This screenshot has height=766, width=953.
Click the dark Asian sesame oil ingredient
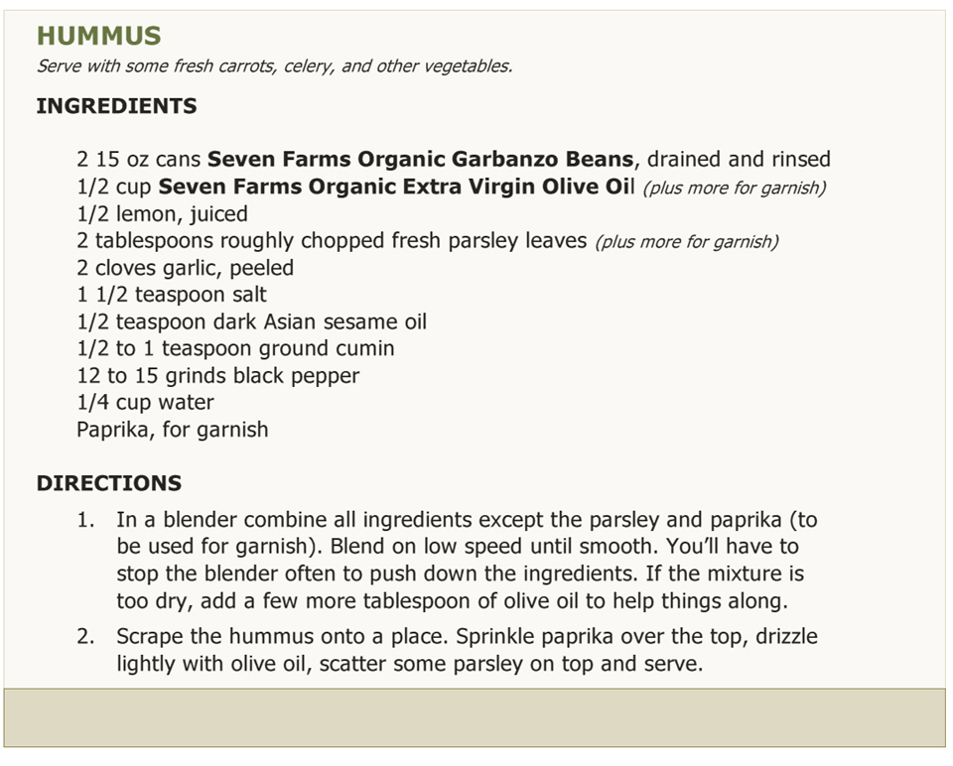click(x=251, y=321)
